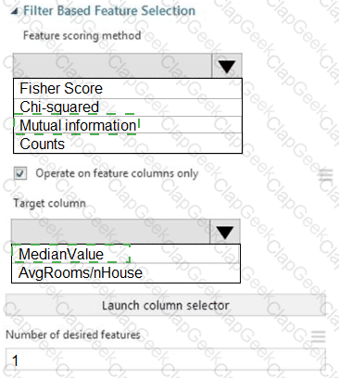The image size is (339, 378).
Task: Click the Filter Based Feature Selection header
Action: point(109,11)
